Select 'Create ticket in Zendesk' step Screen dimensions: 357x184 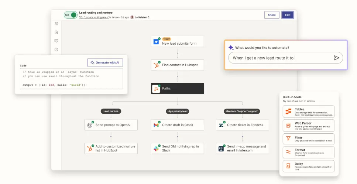coord(243,125)
